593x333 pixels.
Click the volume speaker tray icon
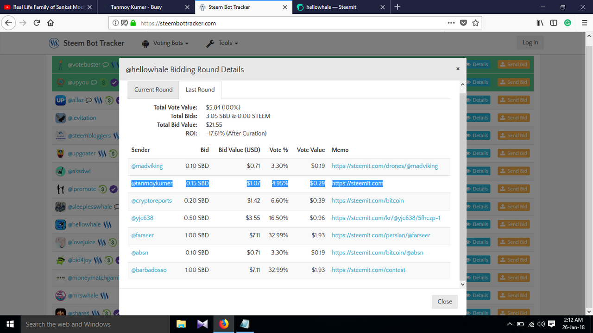[542, 324]
